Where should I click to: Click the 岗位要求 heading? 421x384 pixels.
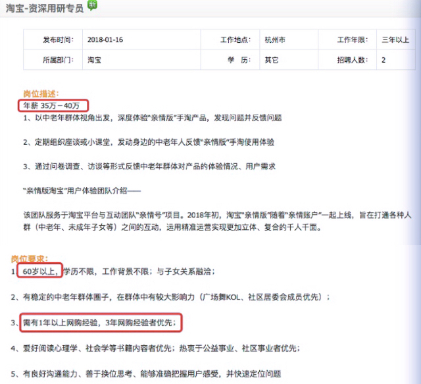(x=30, y=259)
